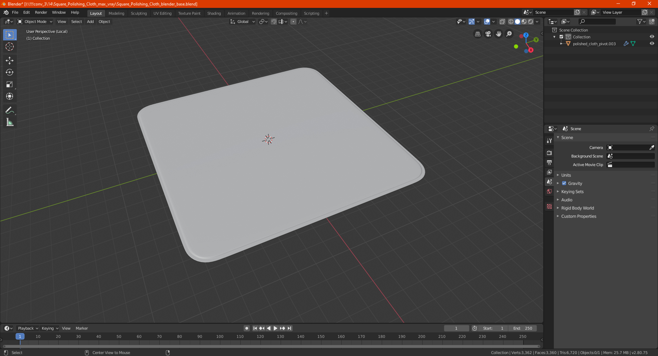This screenshot has height=356, width=658.
Task: Switch to solid shading mode
Action: [517, 22]
